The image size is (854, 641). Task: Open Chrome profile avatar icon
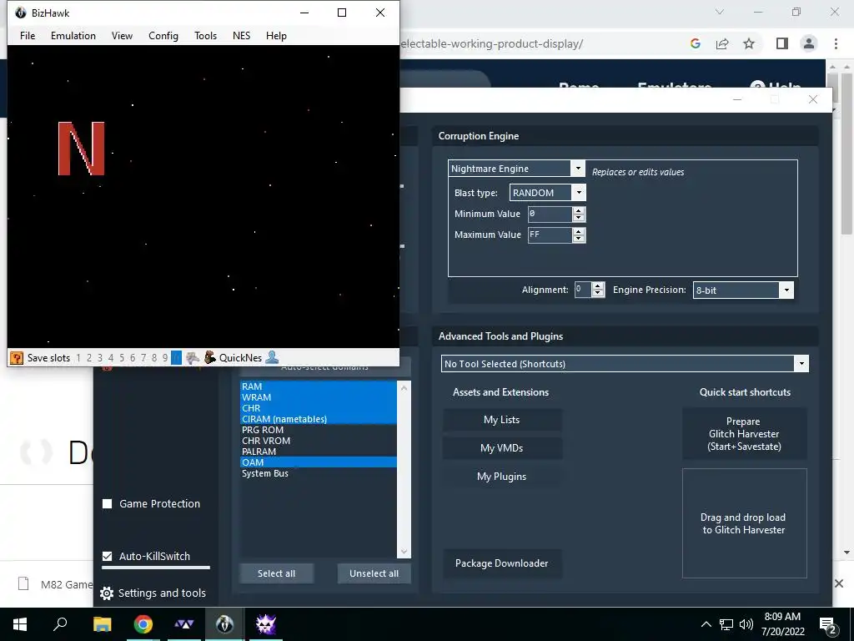(x=809, y=43)
